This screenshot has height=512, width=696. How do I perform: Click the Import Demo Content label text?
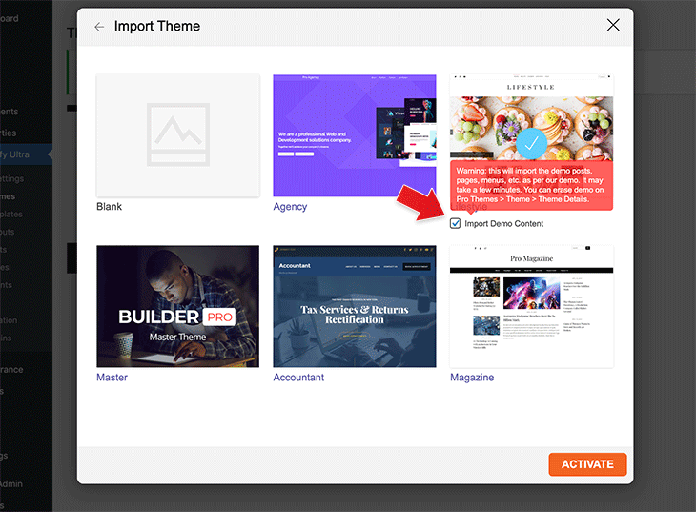(503, 224)
